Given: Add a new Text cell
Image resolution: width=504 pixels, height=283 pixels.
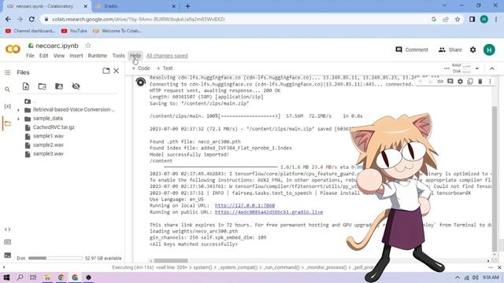Looking at the screenshot, I should [x=165, y=68].
